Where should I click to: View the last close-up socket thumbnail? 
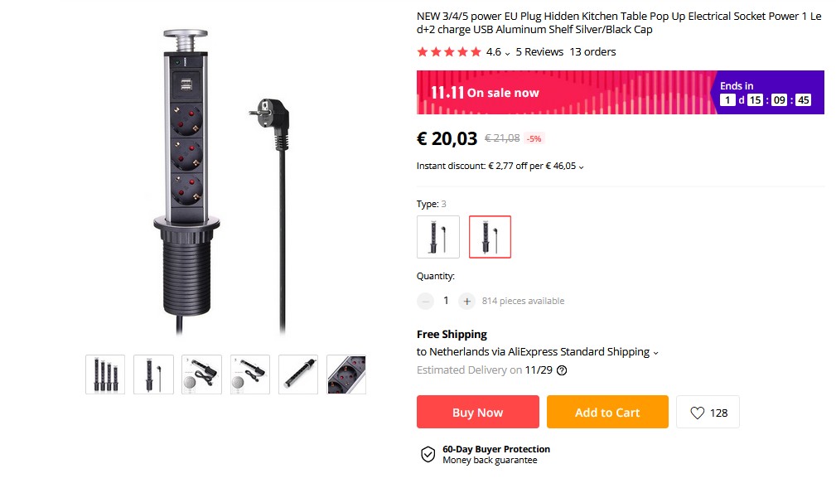pyautogui.click(x=346, y=374)
